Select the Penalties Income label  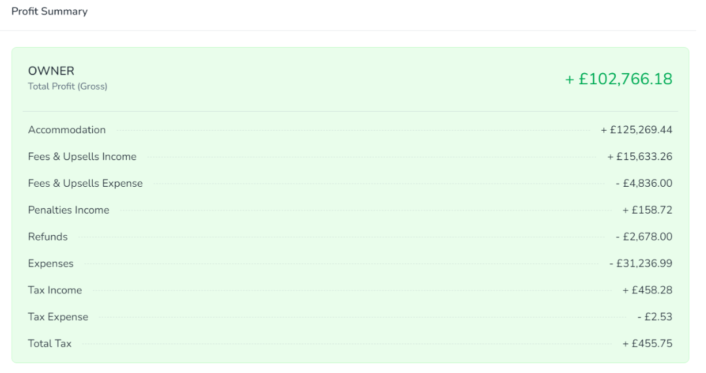69,210
